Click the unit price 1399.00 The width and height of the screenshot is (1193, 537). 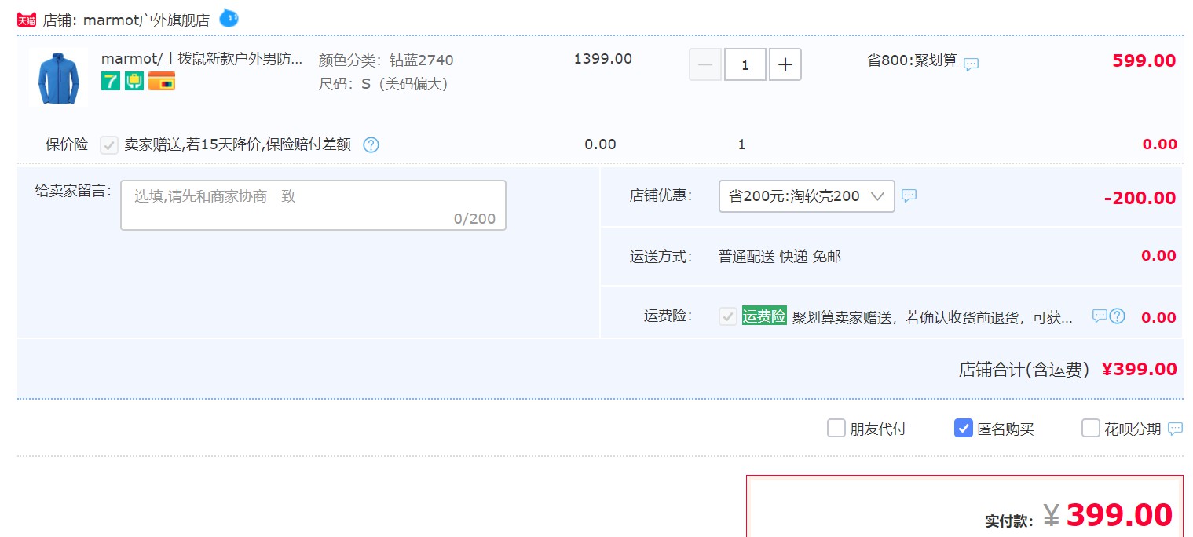[x=603, y=59]
